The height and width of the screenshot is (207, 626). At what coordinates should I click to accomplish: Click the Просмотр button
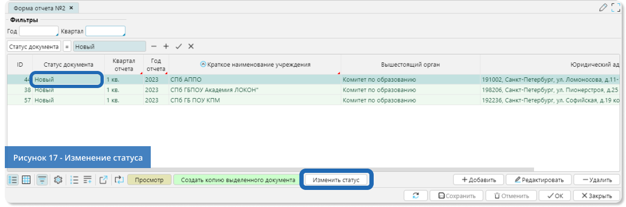click(x=149, y=180)
